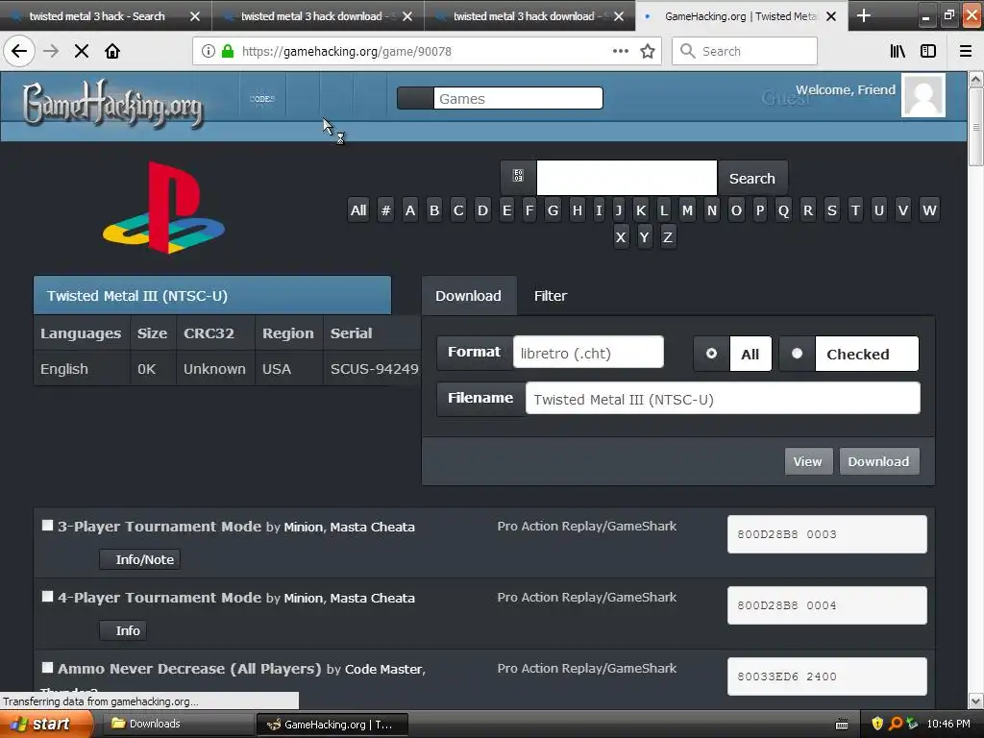984x738 pixels.
Task: Filter games by letter A
Action: pos(409,210)
